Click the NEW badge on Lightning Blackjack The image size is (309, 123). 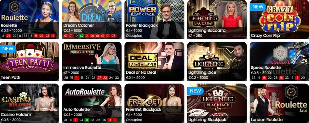[195, 90]
